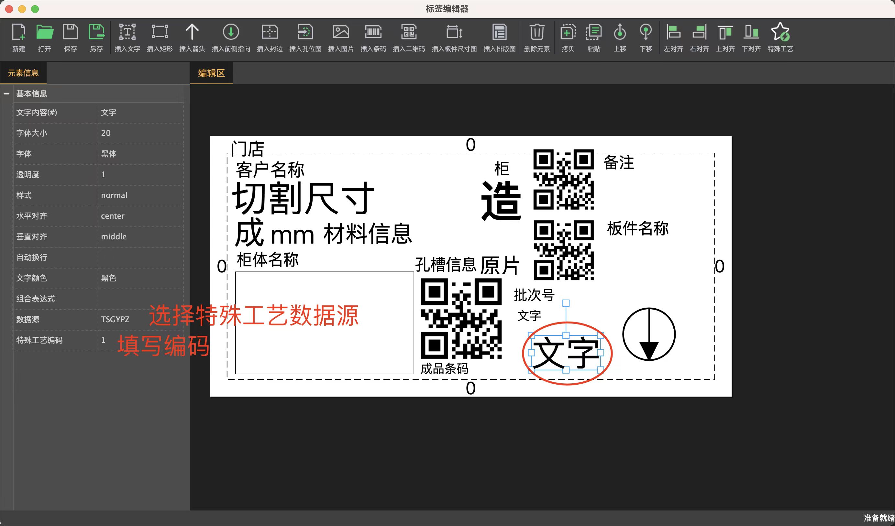895x526 pixels.
Task: Select the QR code above 成品条码
Action: (461, 319)
